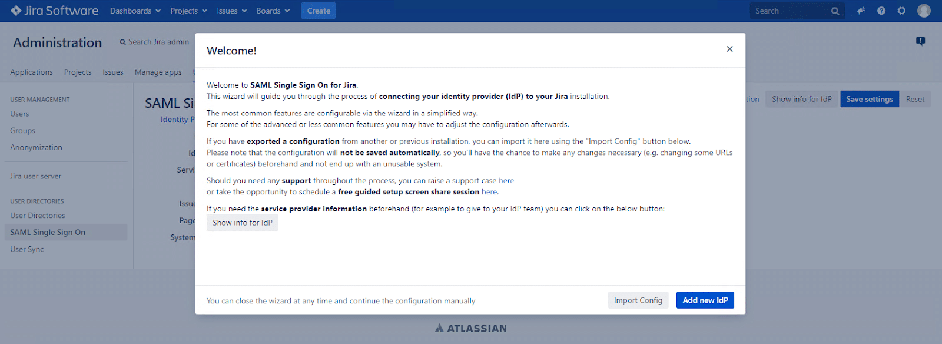Image resolution: width=942 pixels, height=344 pixels.
Task: Click the Jira Software logo
Action: [x=54, y=11]
